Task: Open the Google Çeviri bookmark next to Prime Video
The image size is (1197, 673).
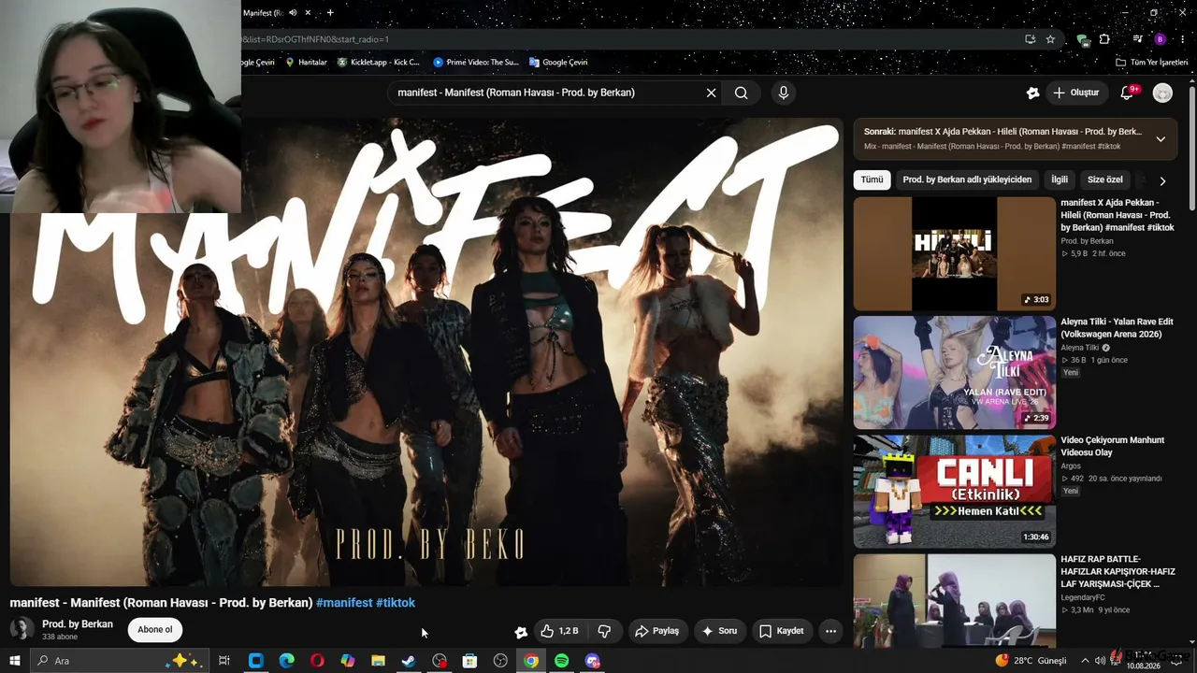Action: [x=558, y=63]
